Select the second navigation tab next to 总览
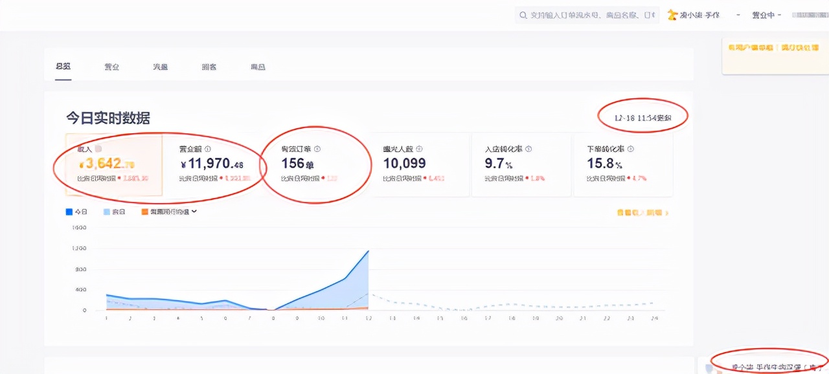This screenshot has height=374, width=829. tap(111, 66)
